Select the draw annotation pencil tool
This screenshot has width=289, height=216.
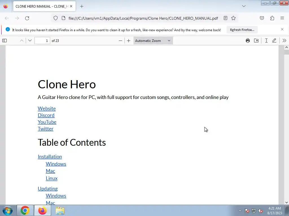(274, 40)
